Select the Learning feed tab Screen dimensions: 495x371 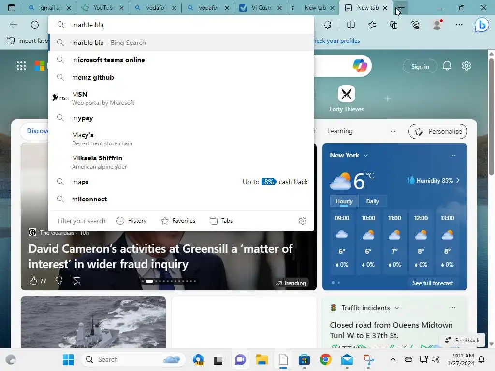(340, 131)
